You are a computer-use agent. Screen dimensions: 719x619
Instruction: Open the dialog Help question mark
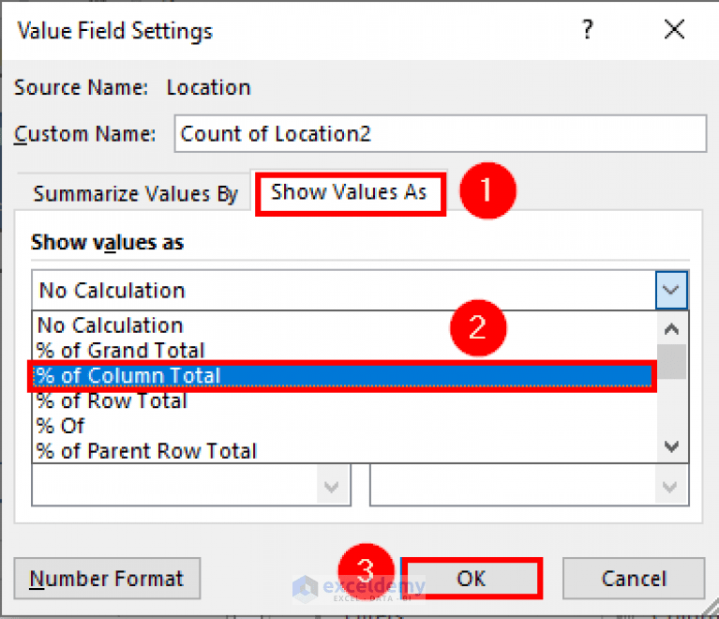point(588,30)
